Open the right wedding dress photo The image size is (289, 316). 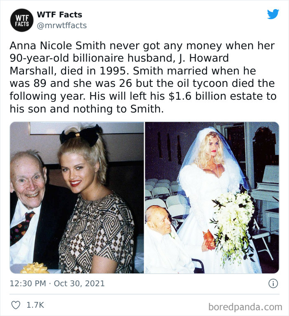212,198
